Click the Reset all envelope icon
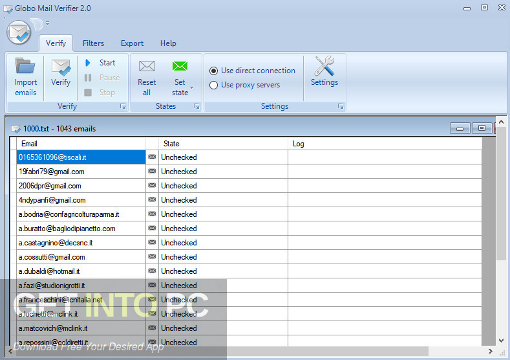 (147, 66)
